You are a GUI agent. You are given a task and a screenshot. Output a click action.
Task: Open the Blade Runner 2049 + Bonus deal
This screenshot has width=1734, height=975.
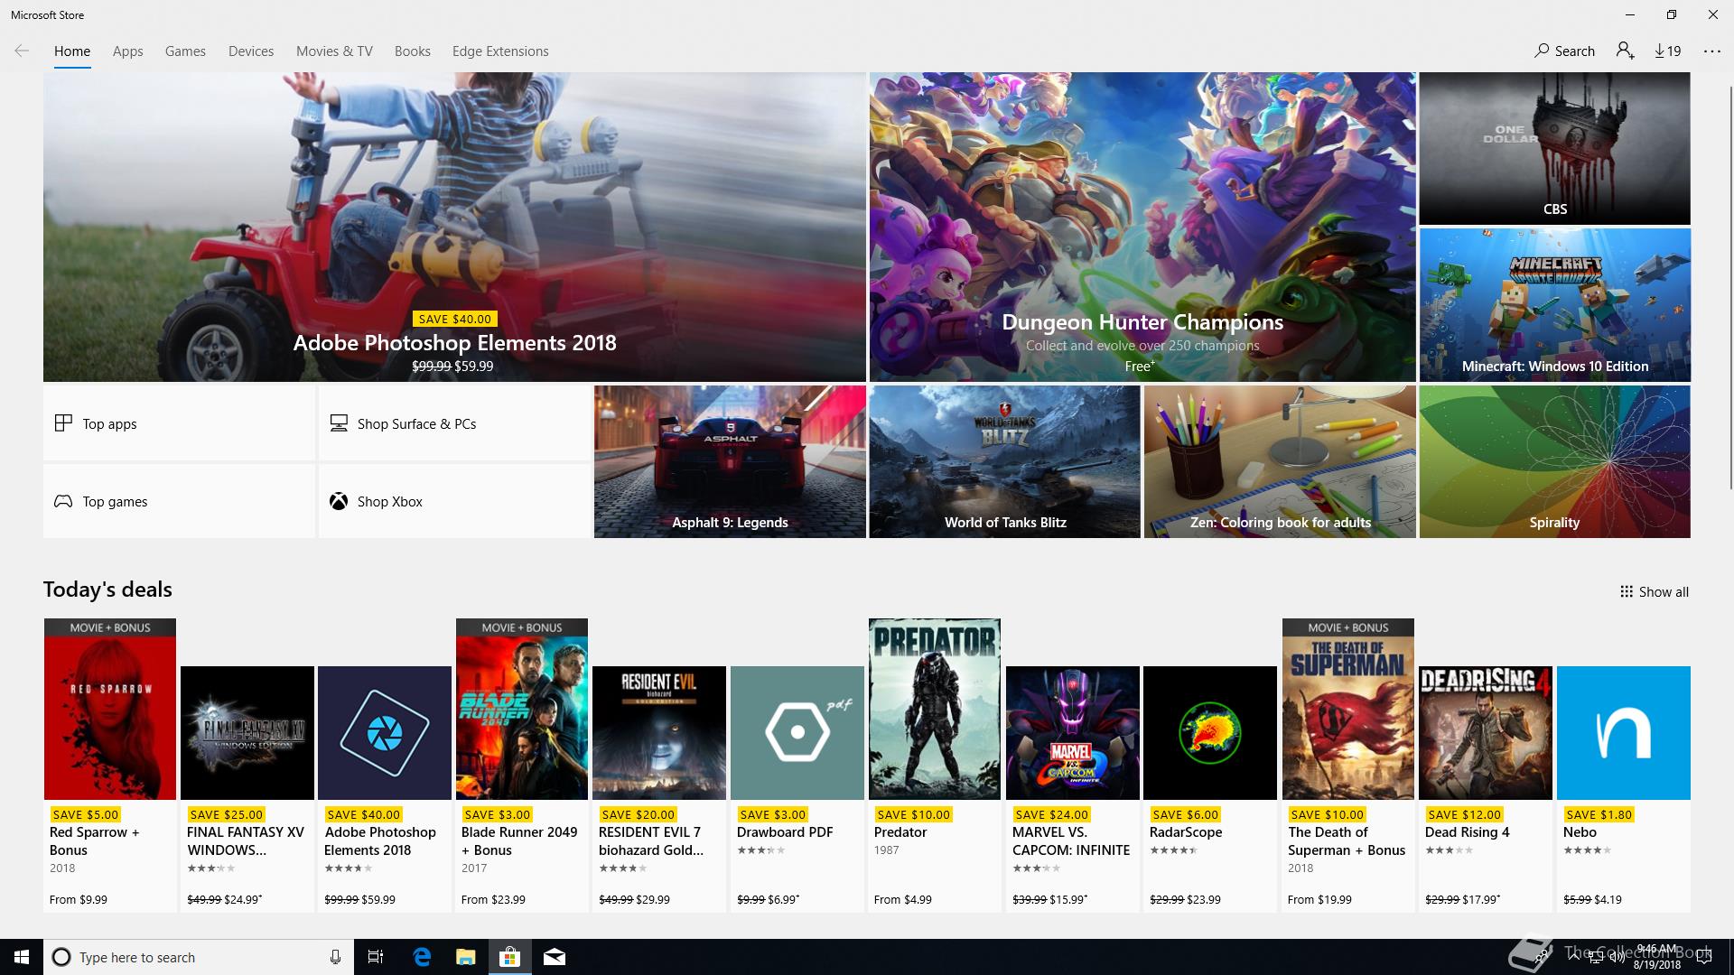click(522, 765)
